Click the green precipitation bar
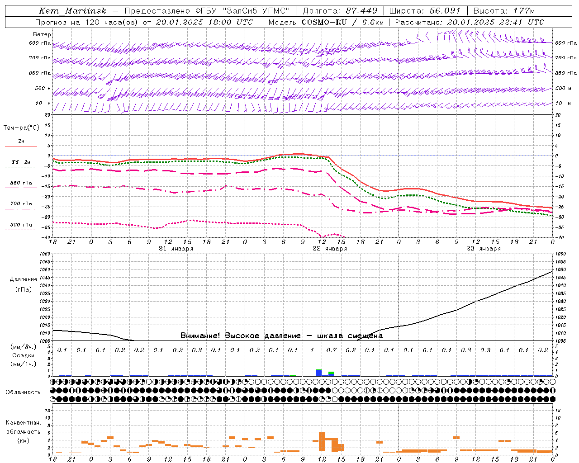The width and height of the screenshot is (579, 463). (x=332, y=373)
